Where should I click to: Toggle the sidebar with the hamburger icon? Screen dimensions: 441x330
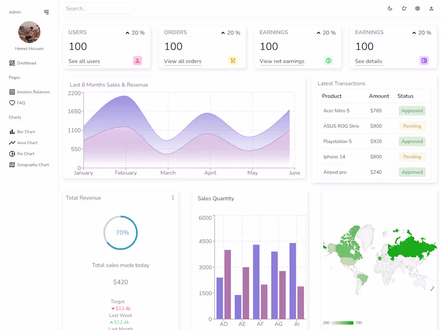tap(47, 12)
